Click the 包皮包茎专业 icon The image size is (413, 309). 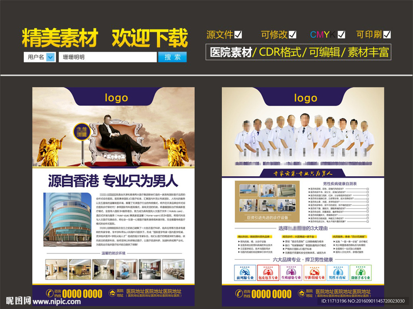tap(268, 273)
